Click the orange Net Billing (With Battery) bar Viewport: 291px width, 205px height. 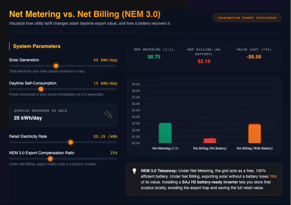pos(255,134)
